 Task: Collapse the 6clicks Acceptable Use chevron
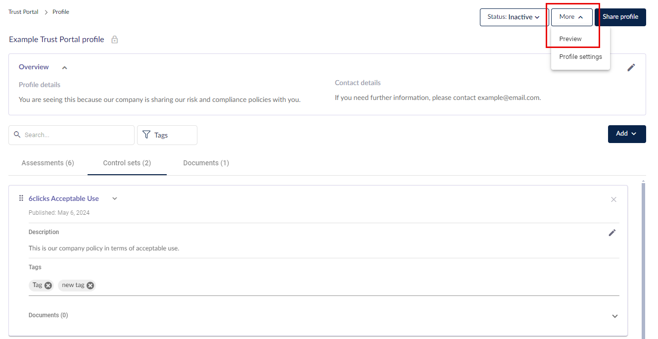[x=115, y=198]
